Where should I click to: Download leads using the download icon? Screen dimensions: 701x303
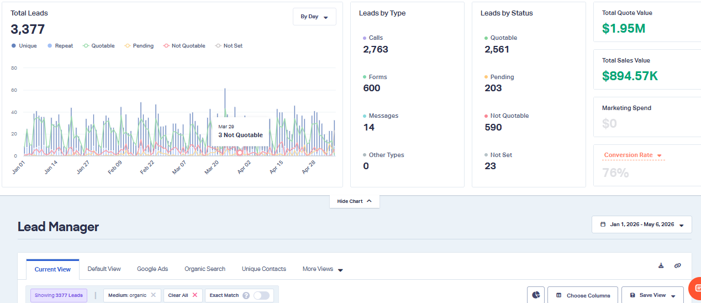661,266
